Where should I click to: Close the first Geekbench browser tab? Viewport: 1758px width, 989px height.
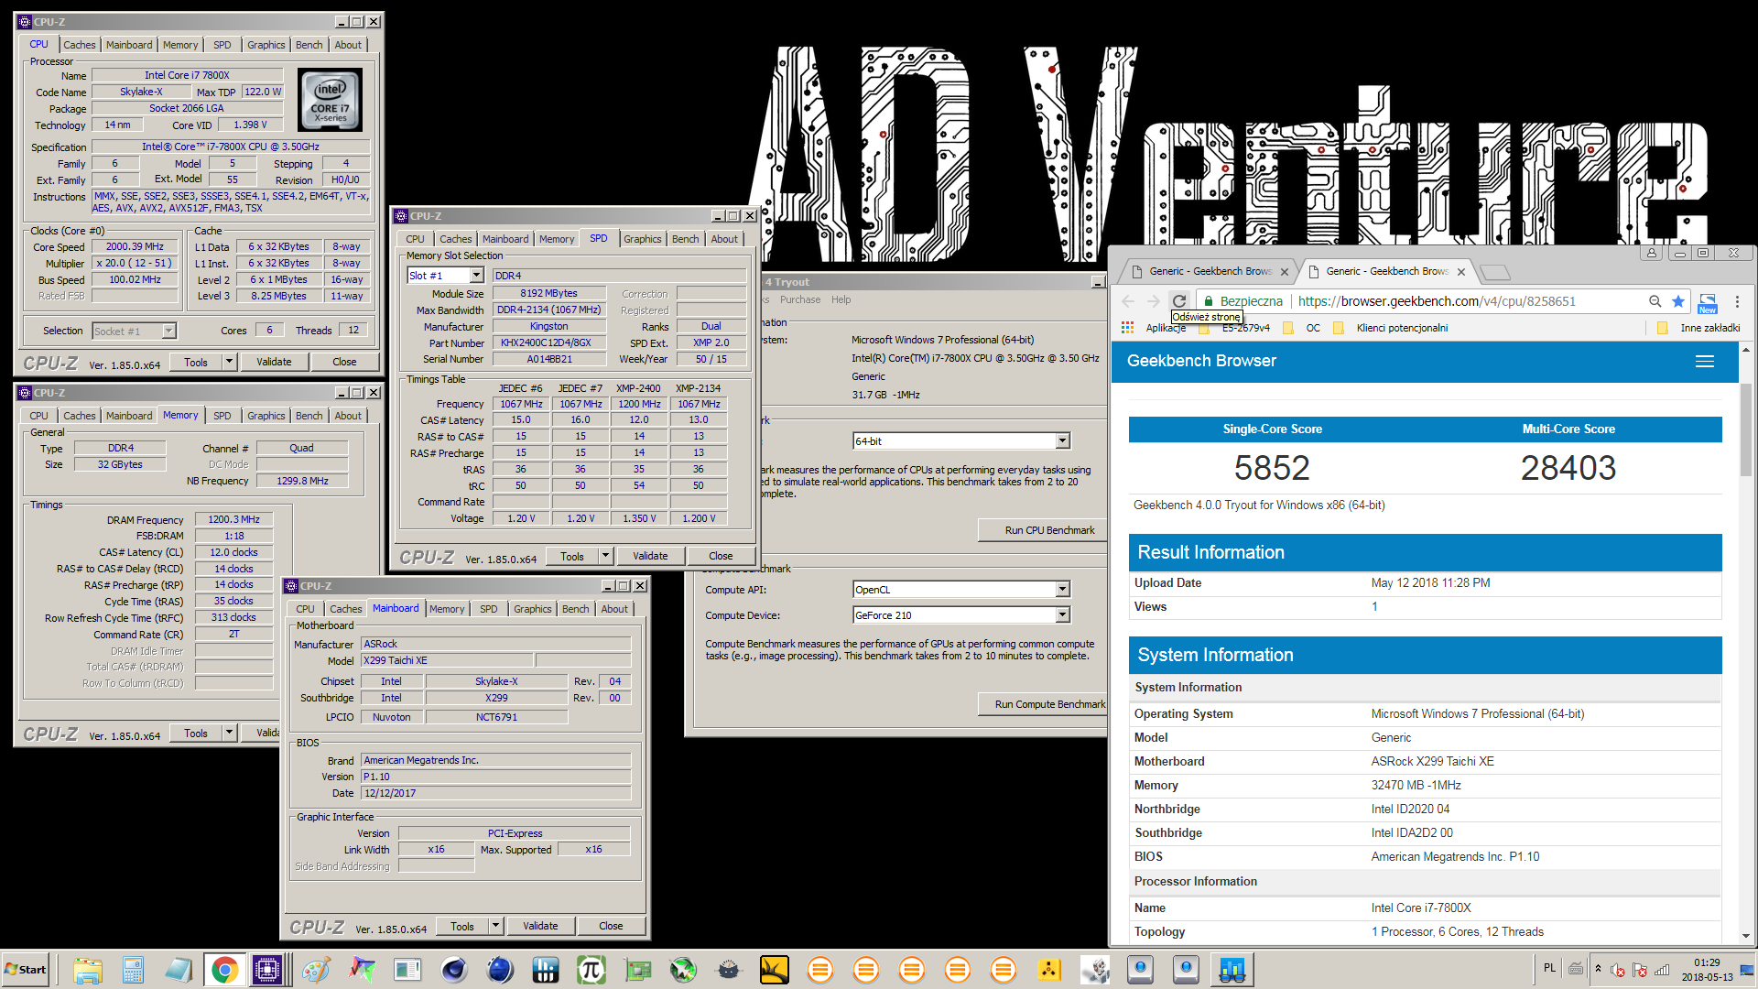pos(1285,272)
